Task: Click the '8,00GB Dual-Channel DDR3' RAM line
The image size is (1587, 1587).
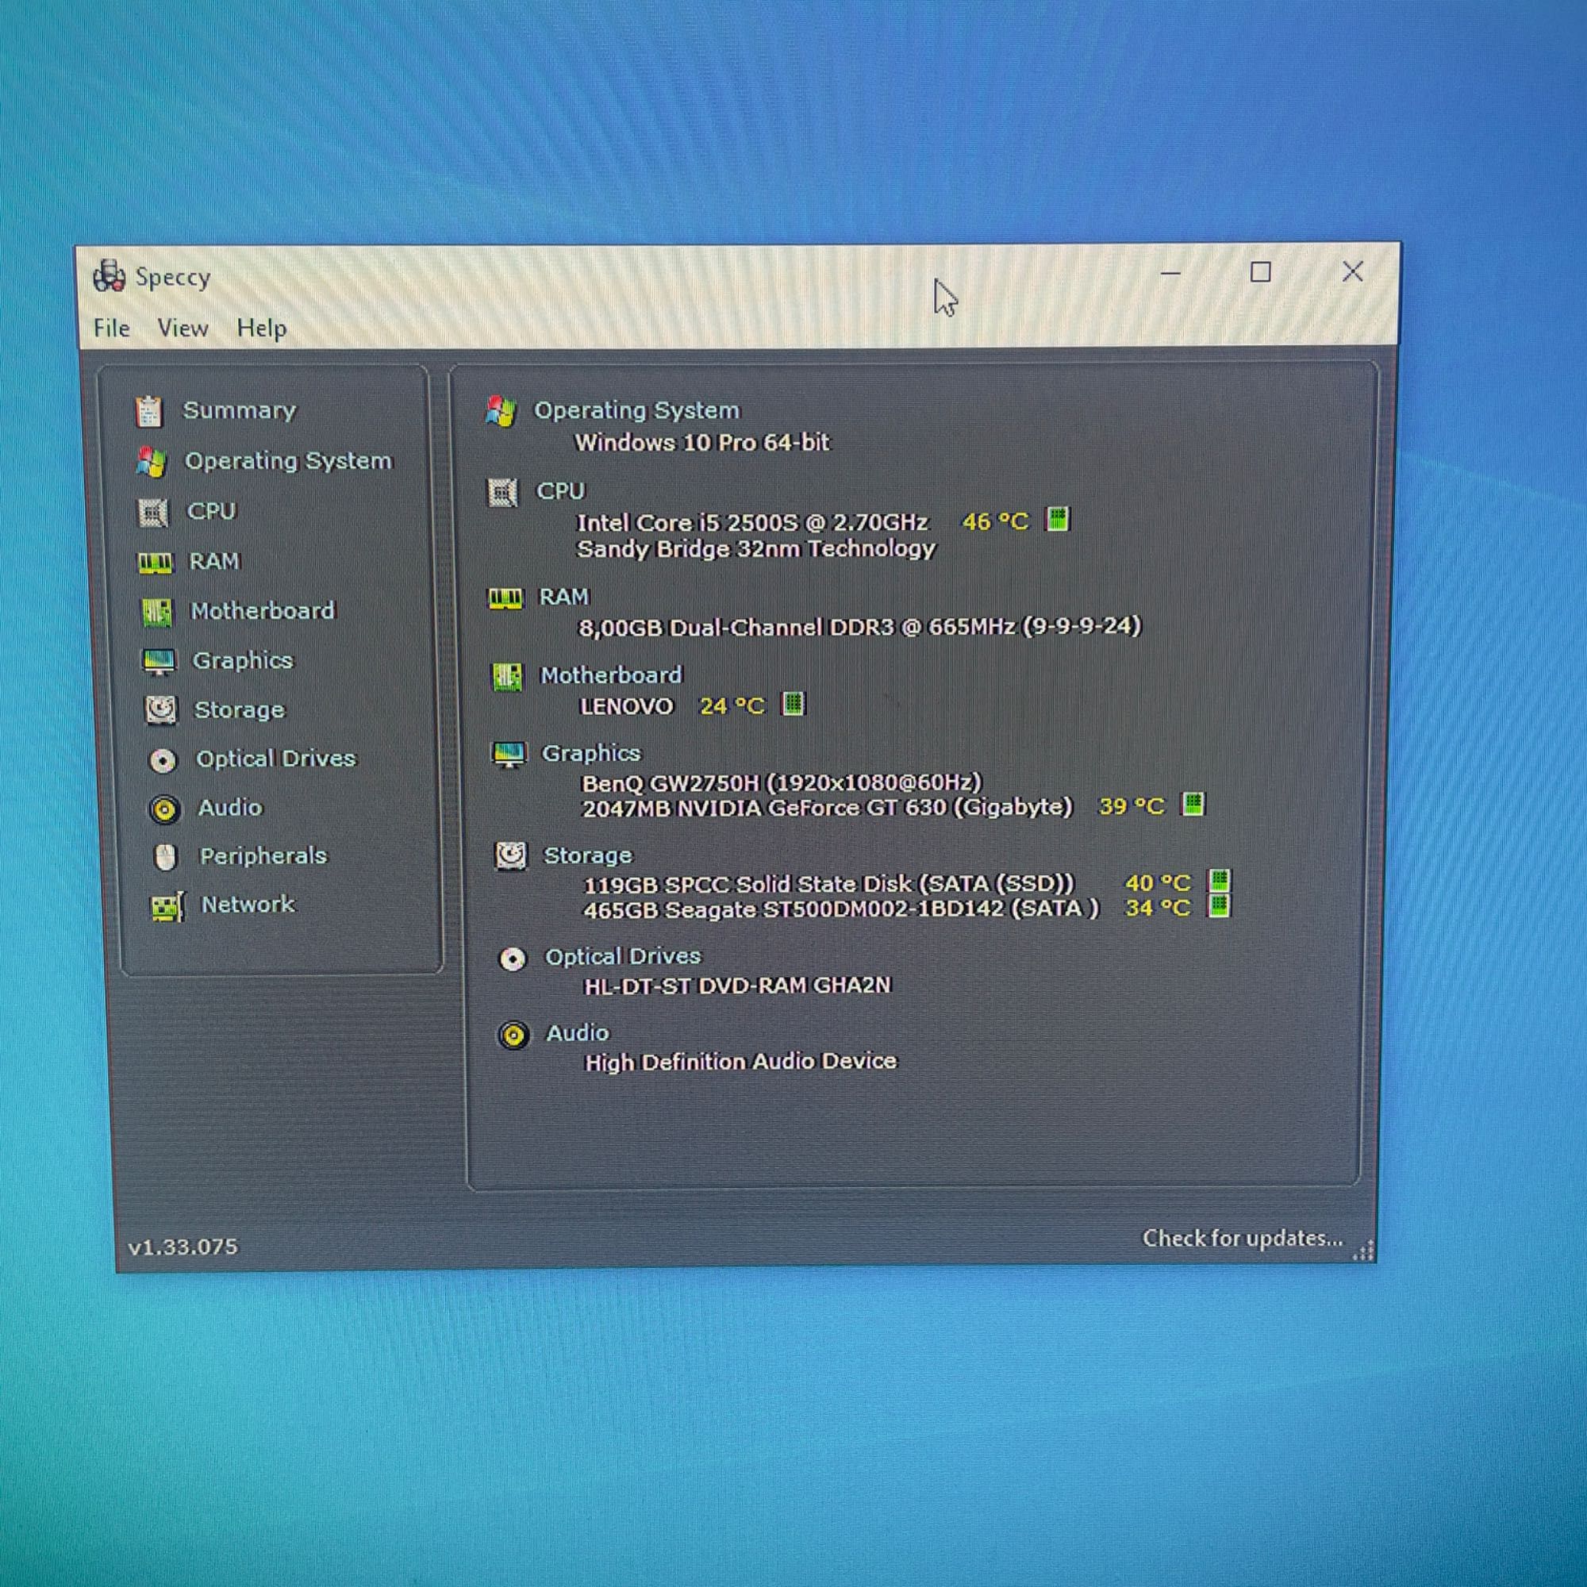Action: pos(860,627)
